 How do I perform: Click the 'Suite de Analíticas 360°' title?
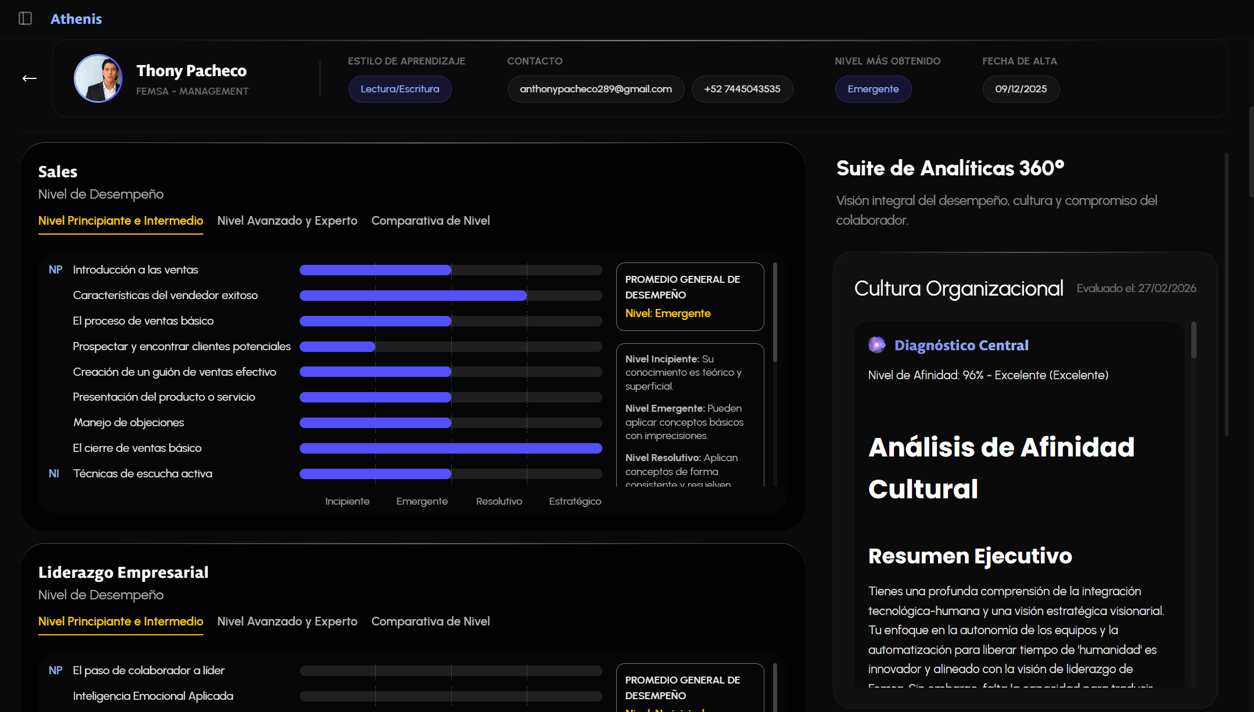point(950,168)
